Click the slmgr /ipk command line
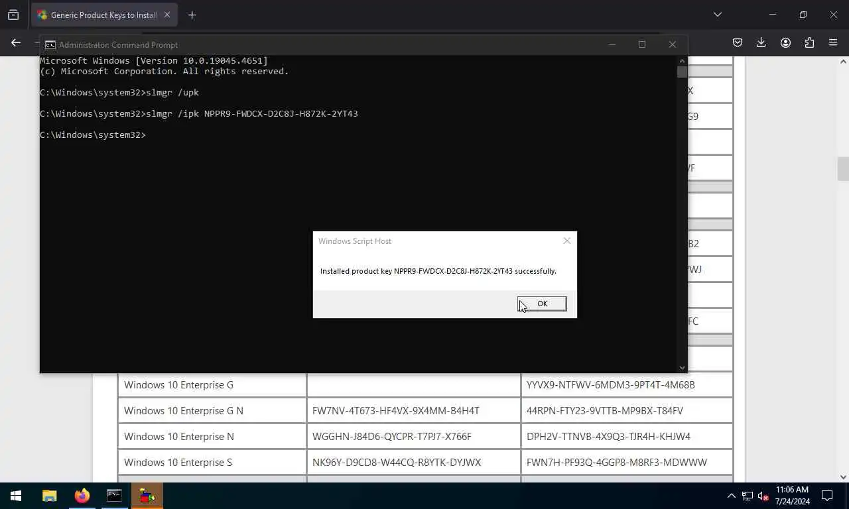This screenshot has width=849, height=509. [199, 113]
